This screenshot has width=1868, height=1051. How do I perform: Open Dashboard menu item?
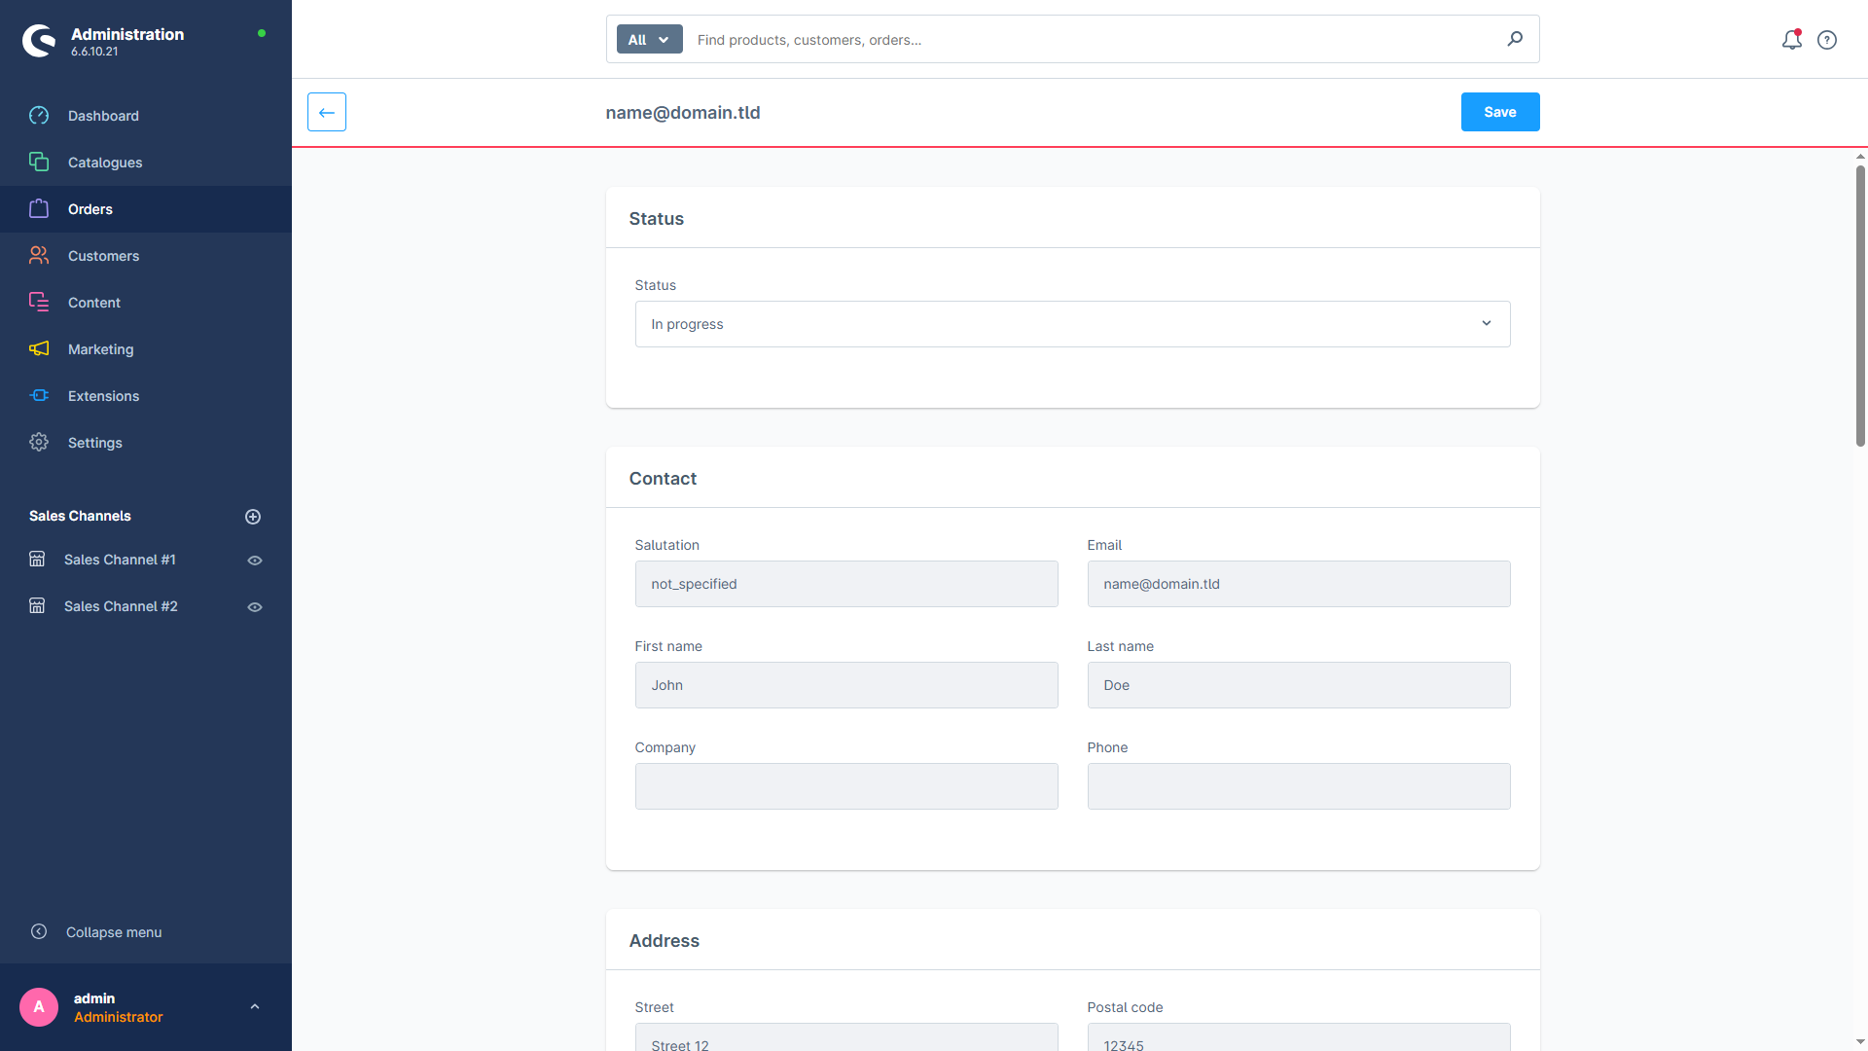click(x=146, y=116)
